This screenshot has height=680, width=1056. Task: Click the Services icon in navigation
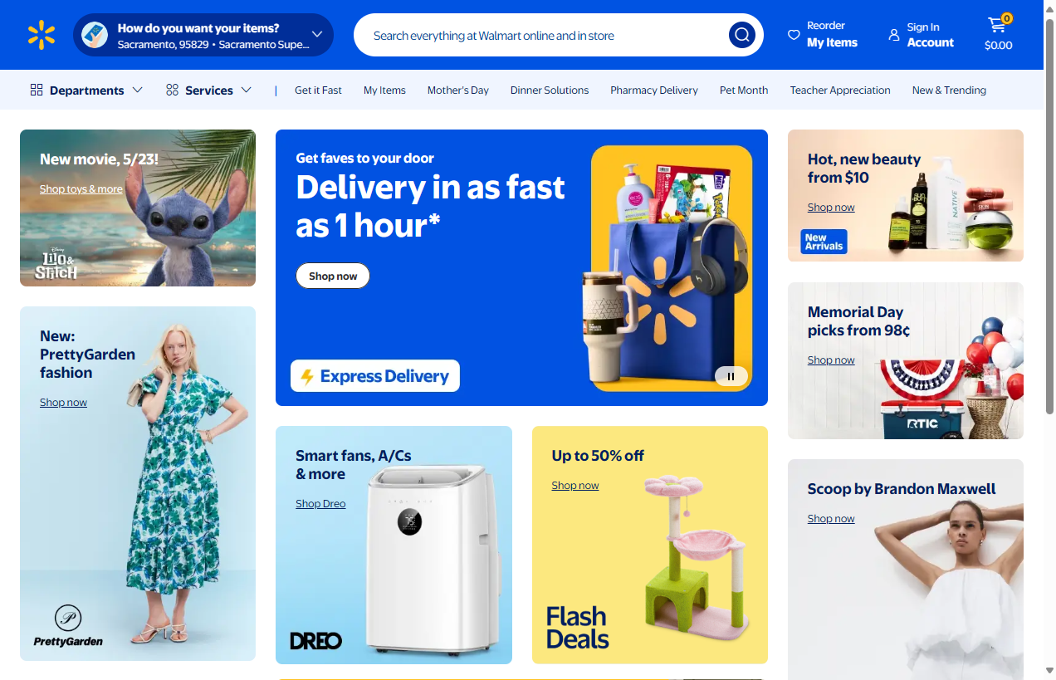pos(173,90)
